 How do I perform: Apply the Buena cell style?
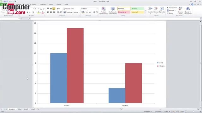coord(138,8)
